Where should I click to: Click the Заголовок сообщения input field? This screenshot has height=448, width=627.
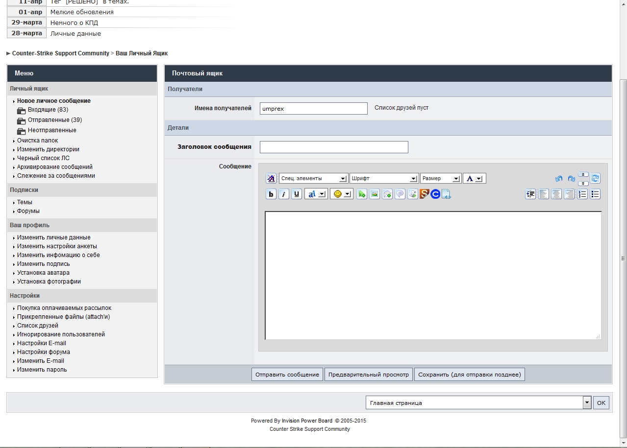(334, 147)
